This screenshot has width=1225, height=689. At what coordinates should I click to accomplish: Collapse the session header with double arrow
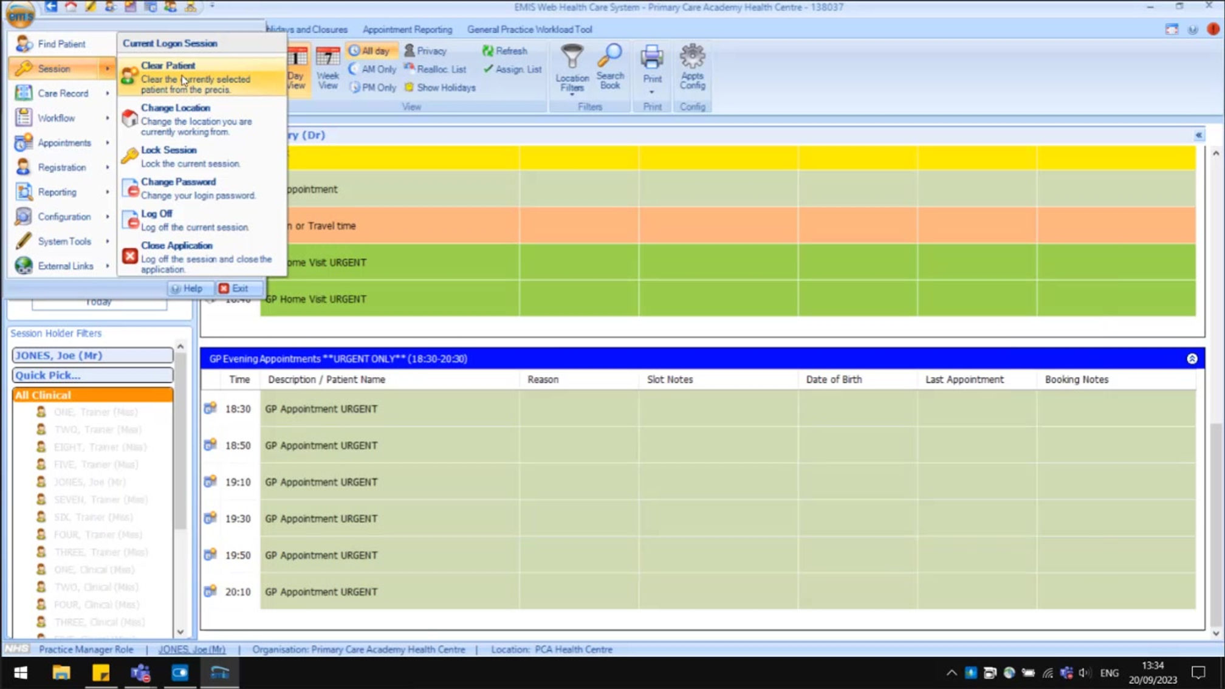pyautogui.click(x=1198, y=135)
